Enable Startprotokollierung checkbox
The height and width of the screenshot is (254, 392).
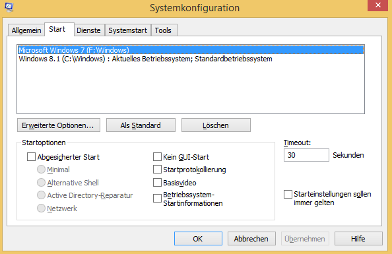click(157, 170)
